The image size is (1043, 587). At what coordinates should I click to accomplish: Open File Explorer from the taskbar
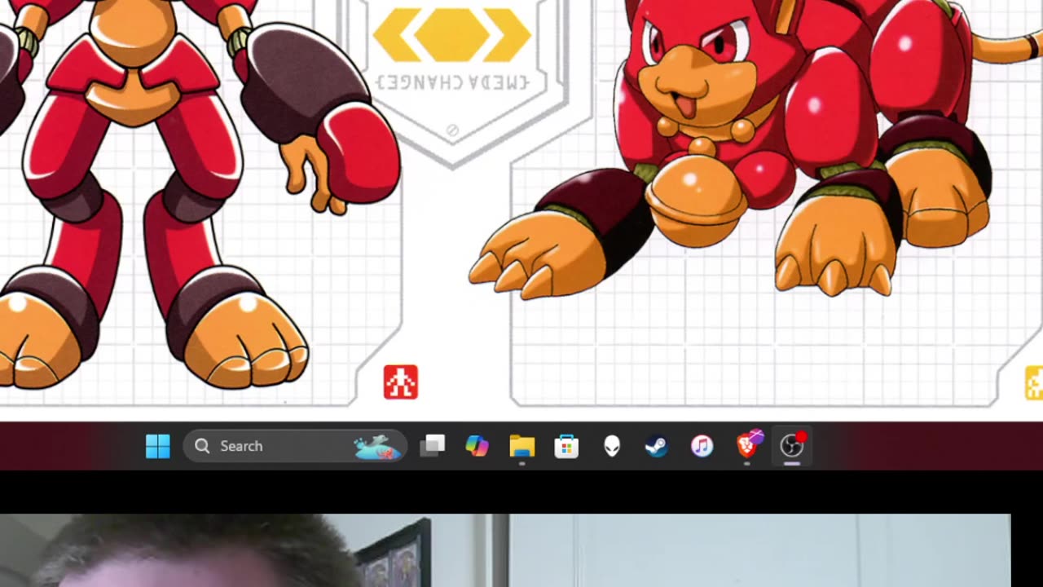click(521, 446)
